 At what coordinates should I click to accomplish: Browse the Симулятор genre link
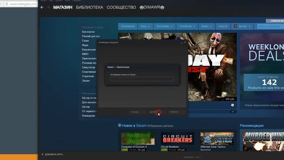click(x=88, y=67)
